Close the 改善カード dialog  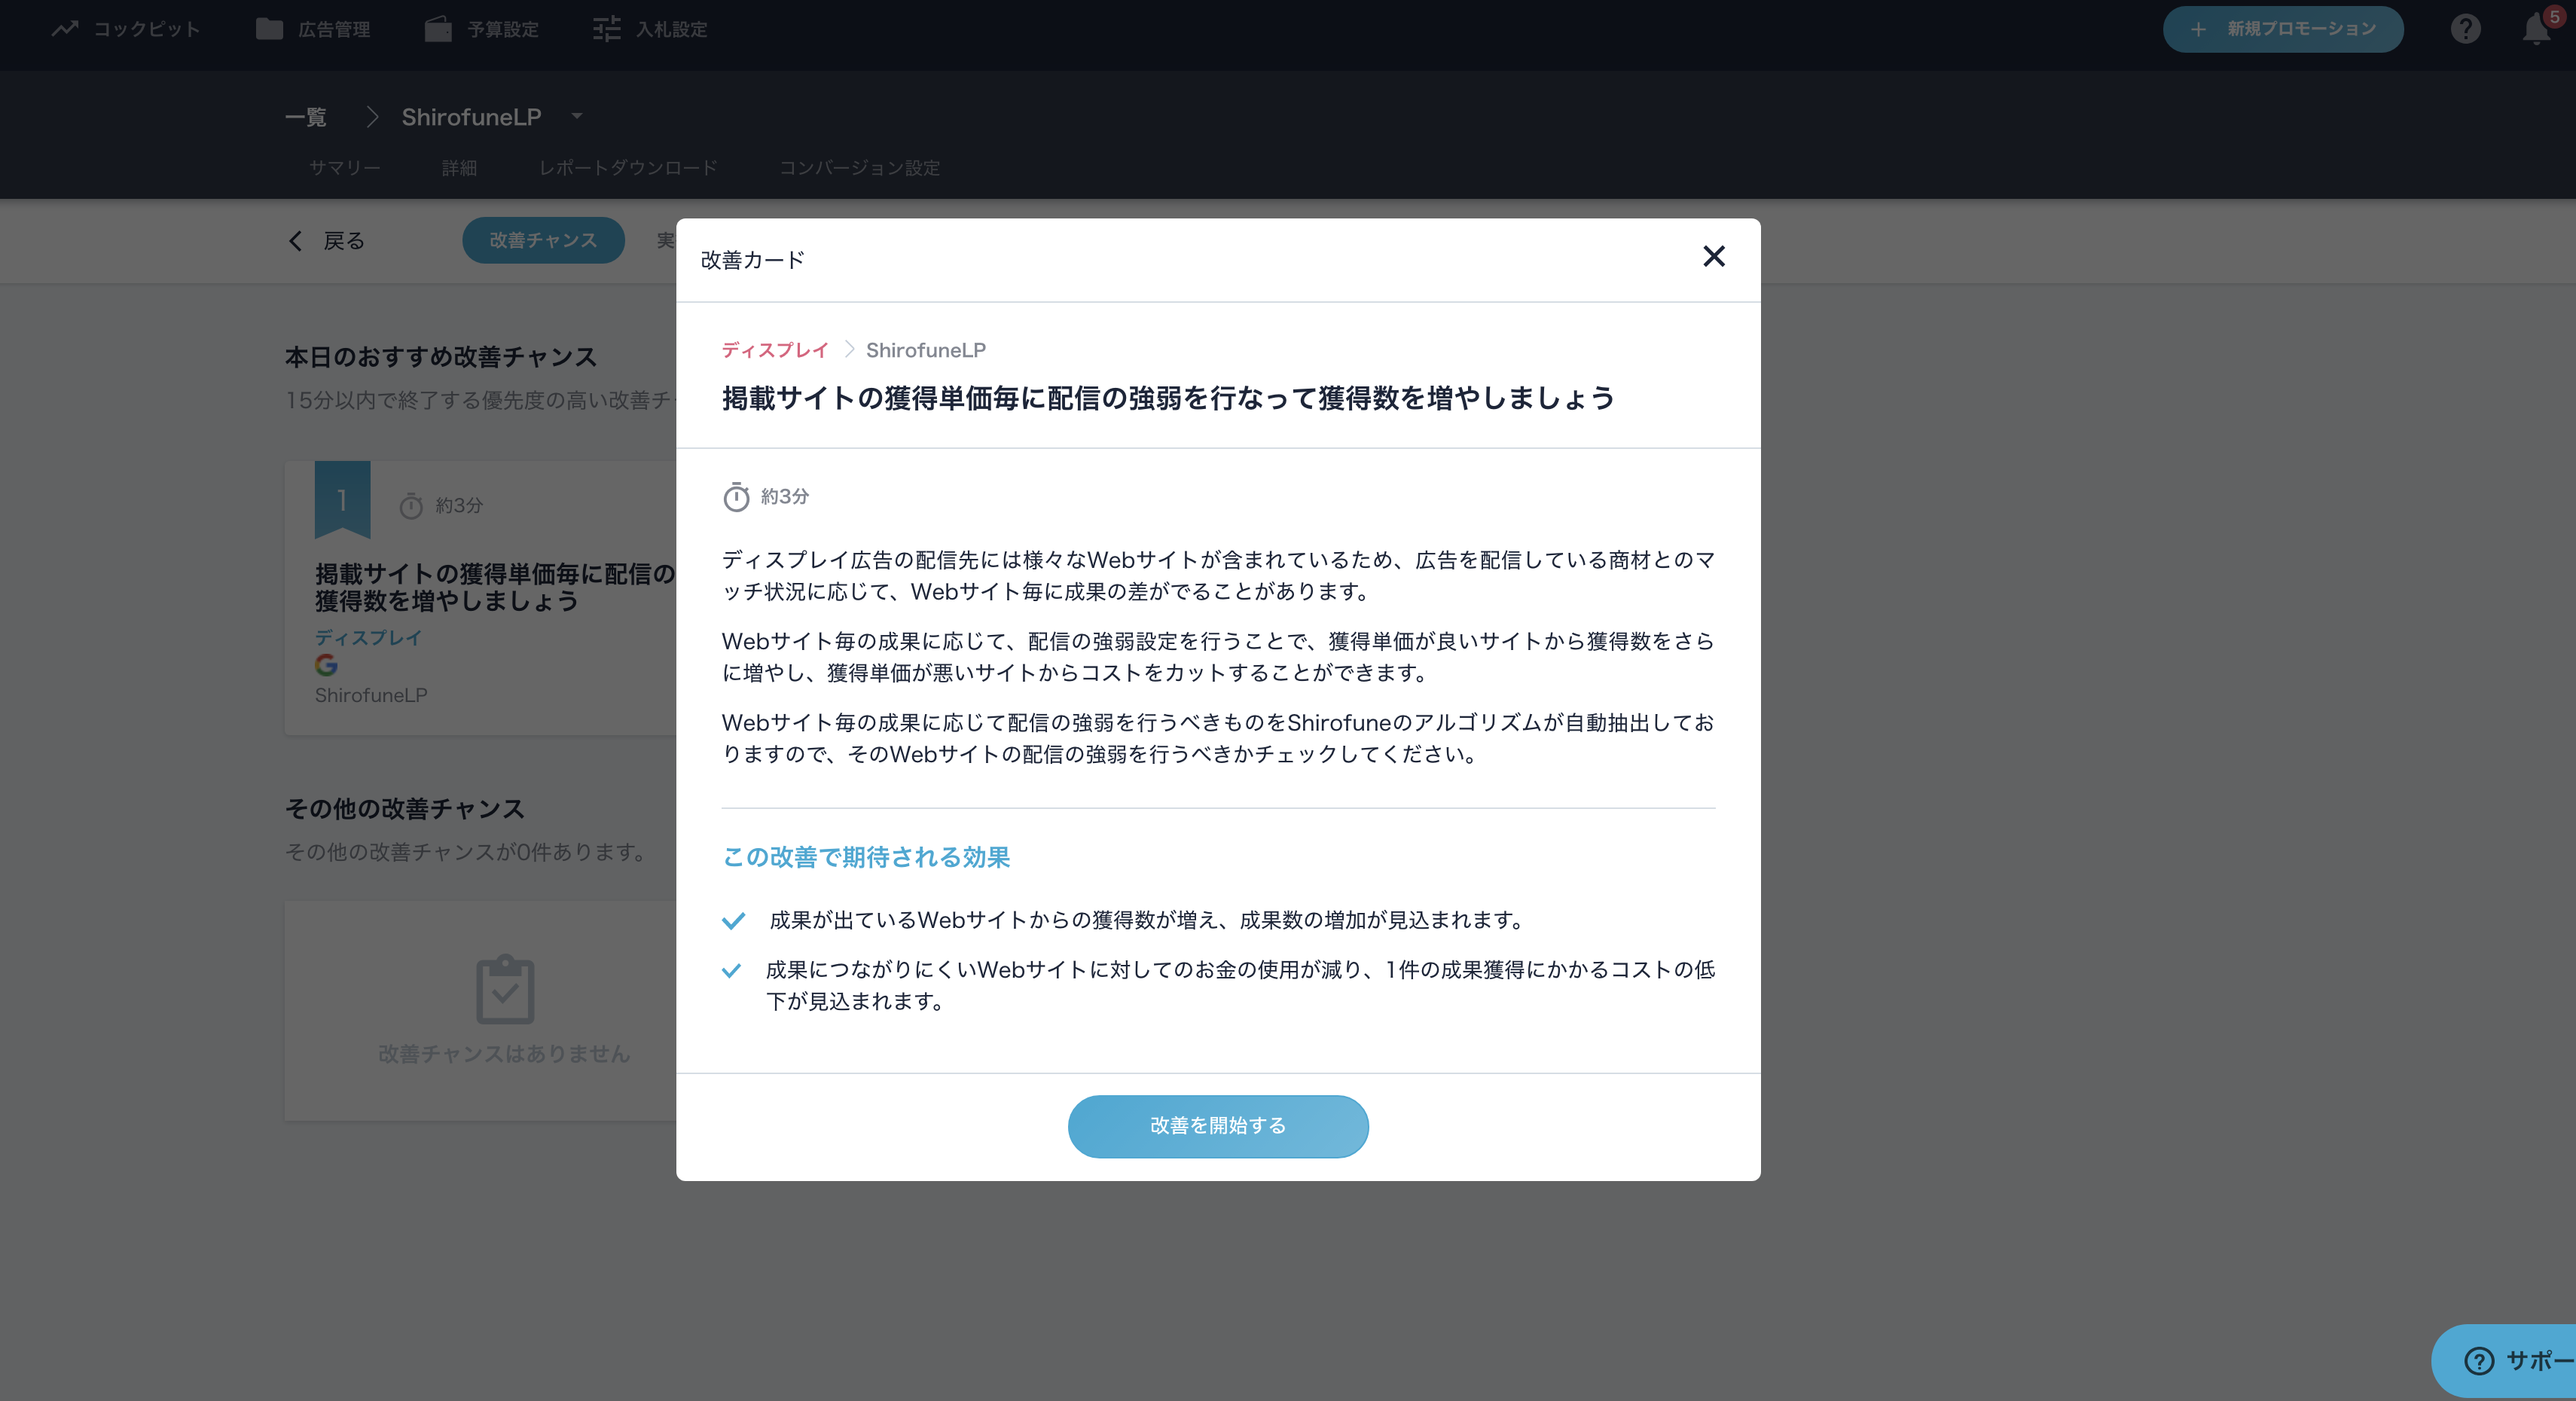coord(1714,257)
